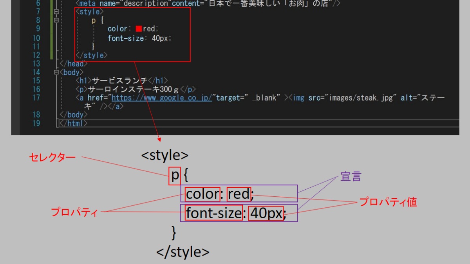Click the boxed p selector in diagram
This screenshot has width=470, height=264.
(175, 176)
